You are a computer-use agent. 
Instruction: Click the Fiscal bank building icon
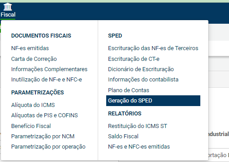point(8,7)
